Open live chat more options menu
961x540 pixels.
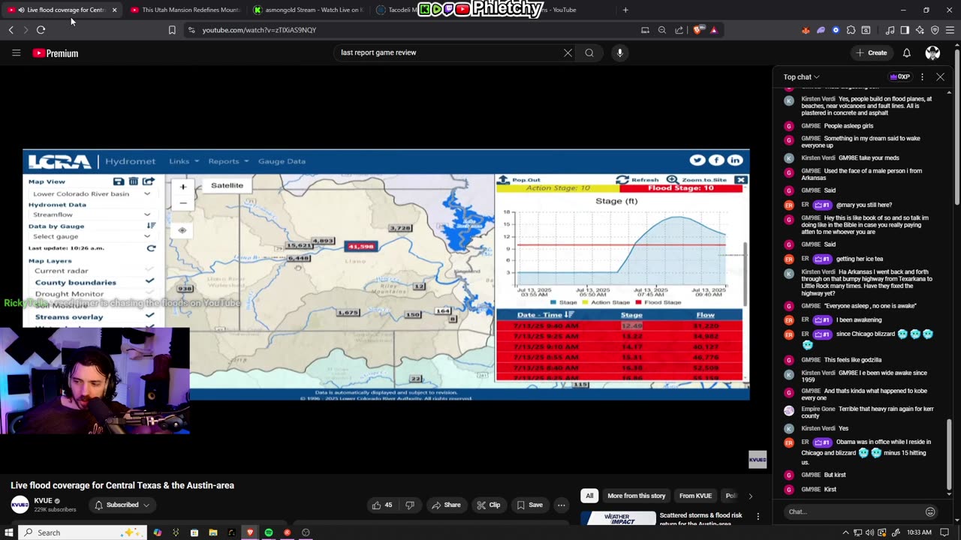tap(922, 76)
